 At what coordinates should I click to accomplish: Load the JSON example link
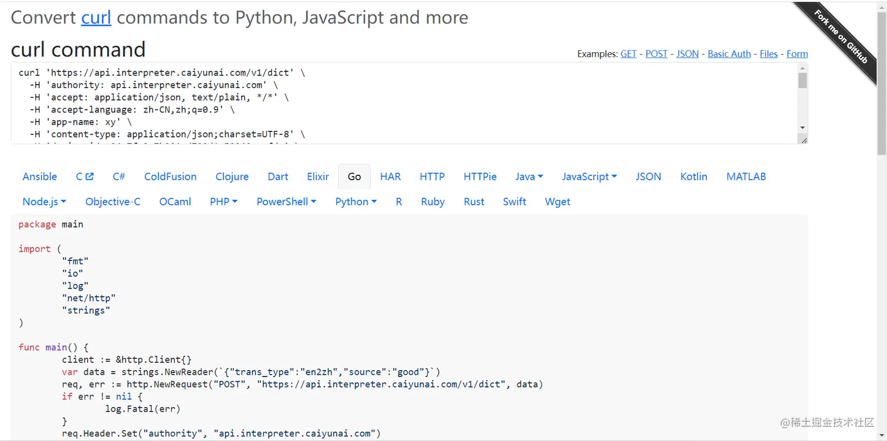(x=688, y=54)
